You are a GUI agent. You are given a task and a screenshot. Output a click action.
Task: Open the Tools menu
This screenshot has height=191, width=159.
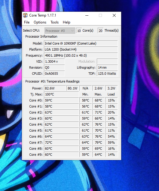click(x=55, y=22)
